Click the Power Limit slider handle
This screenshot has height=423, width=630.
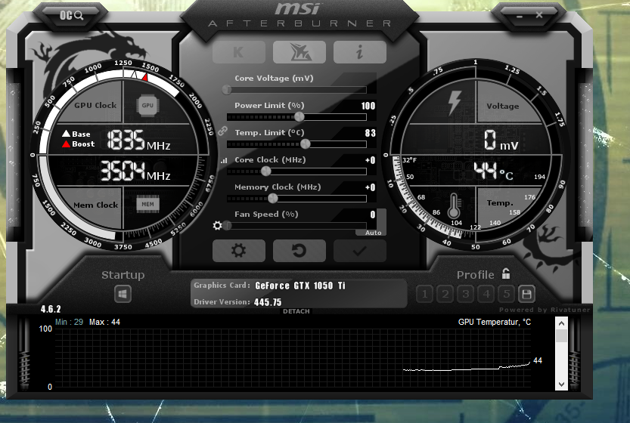[x=299, y=117]
